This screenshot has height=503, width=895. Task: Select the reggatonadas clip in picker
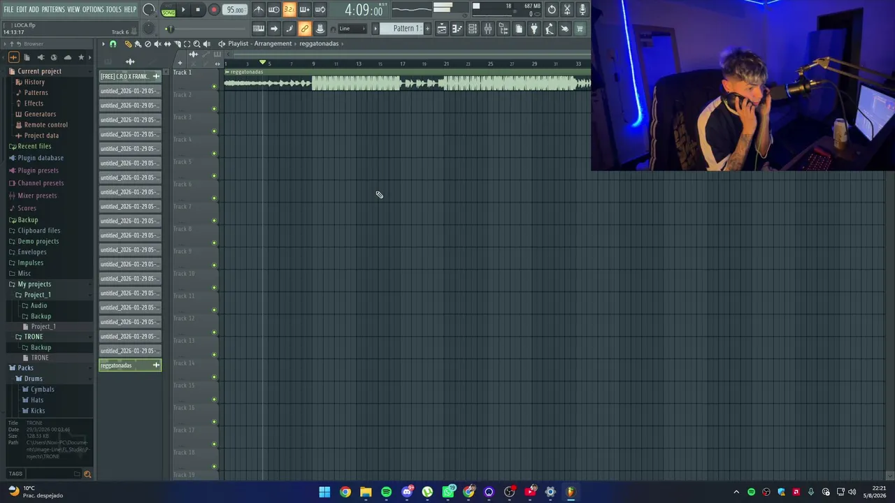coord(130,365)
